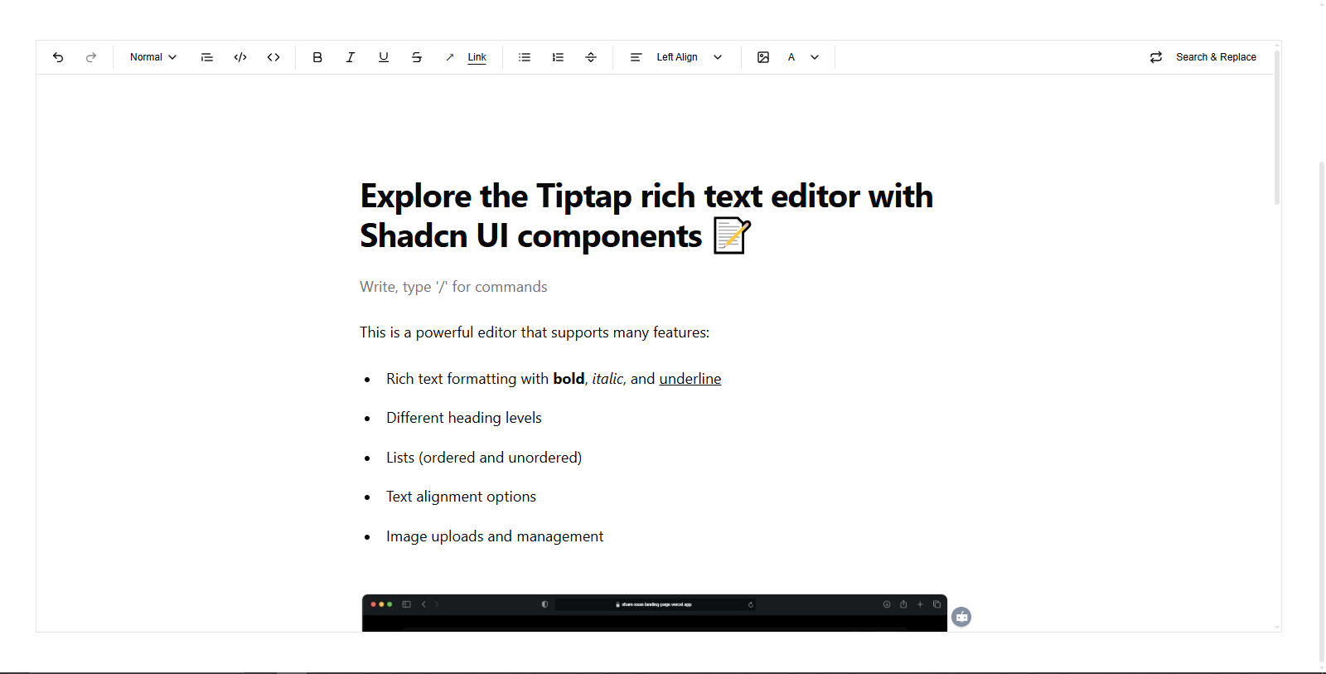Click the page's outer vertical scrollbar
The width and height of the screenshot is (1326, 674).
coord(1322,410)
